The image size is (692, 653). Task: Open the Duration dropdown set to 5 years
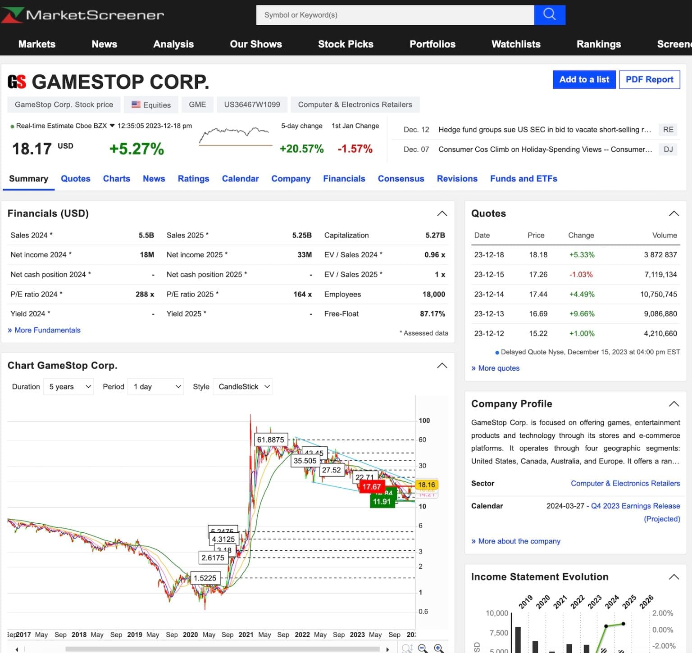pos(68,386)
